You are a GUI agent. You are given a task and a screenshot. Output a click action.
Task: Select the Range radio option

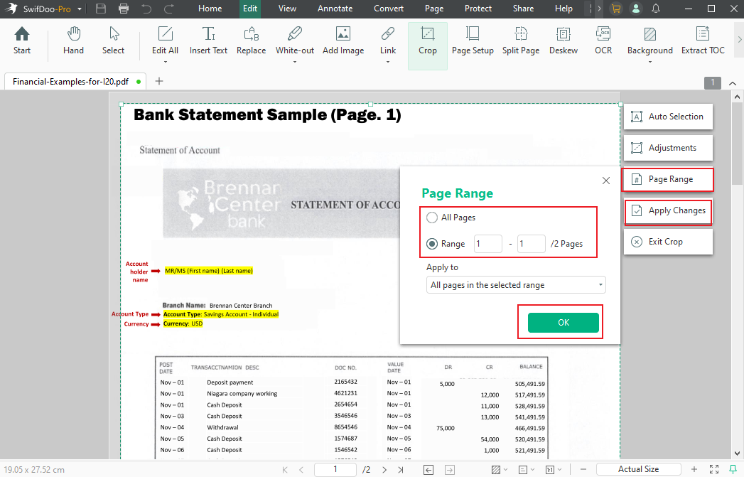click(x=432, y=243)
